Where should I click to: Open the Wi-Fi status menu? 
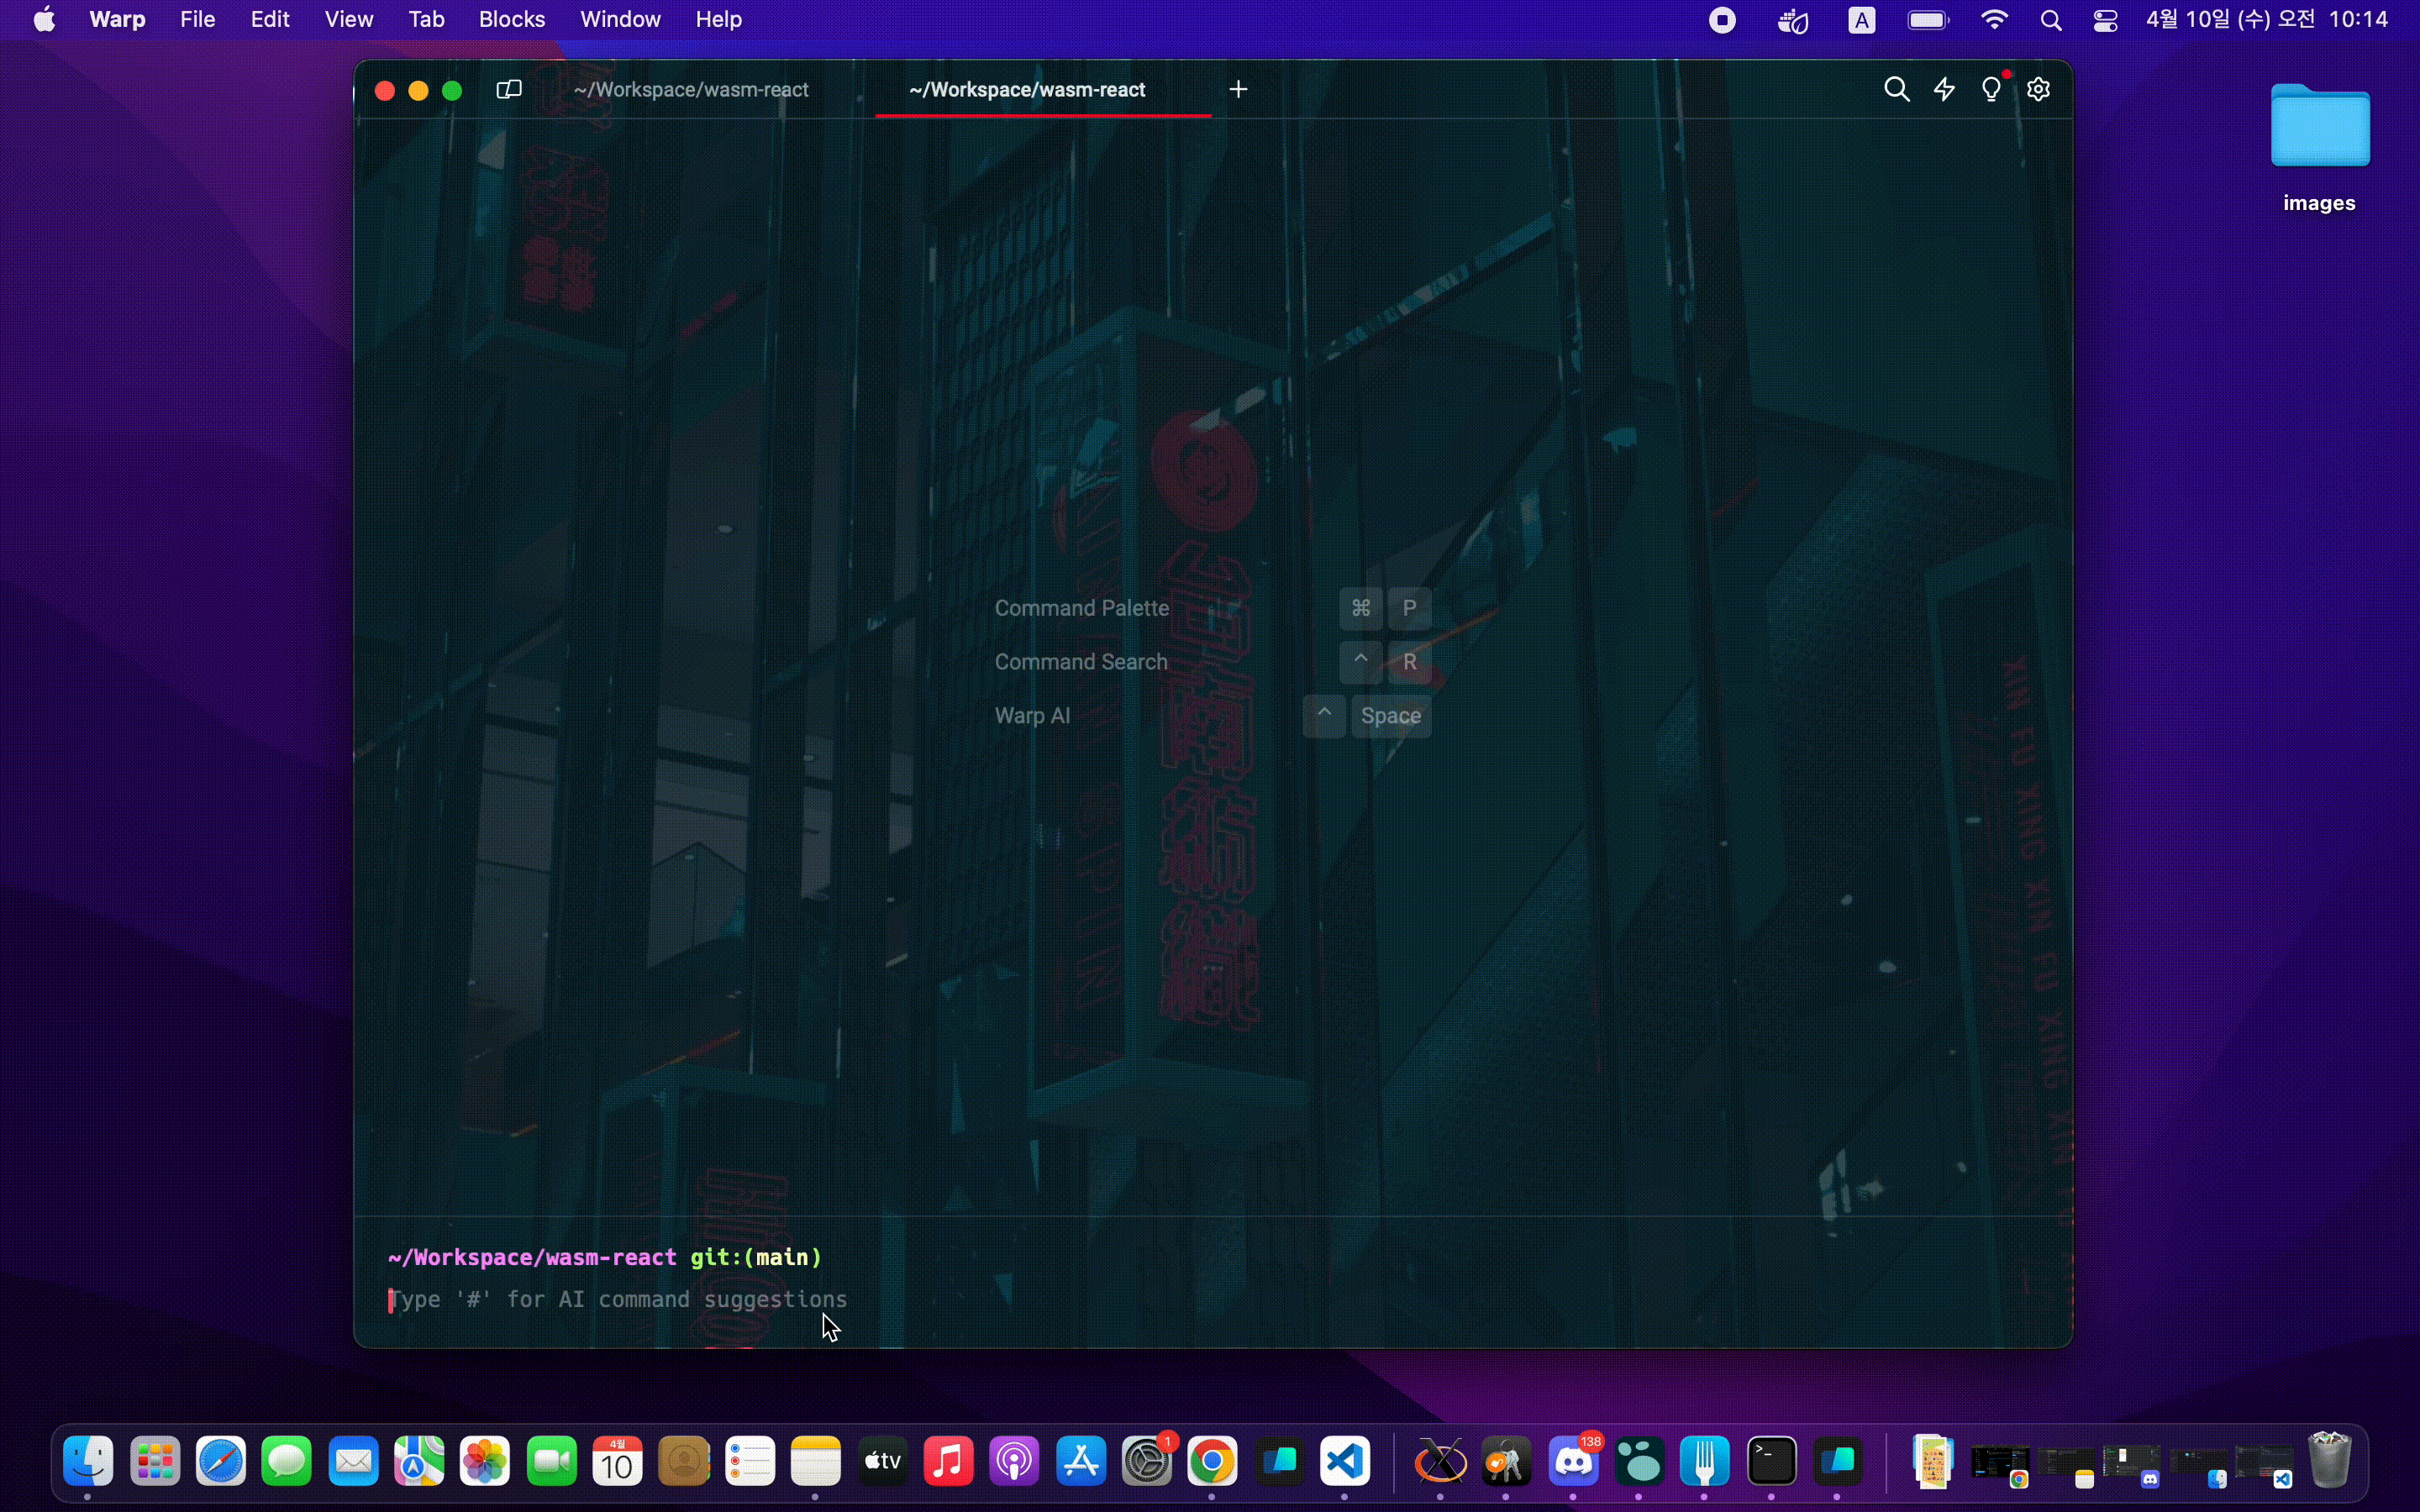coord(1996,20)
